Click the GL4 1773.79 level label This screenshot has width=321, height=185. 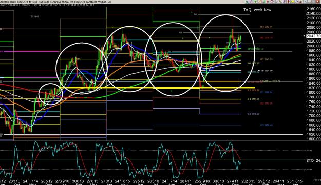click(x=253, y=99)
